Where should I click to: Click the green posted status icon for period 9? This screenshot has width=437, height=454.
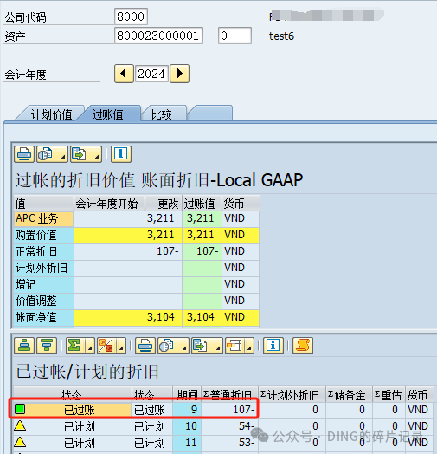(20, 409)
